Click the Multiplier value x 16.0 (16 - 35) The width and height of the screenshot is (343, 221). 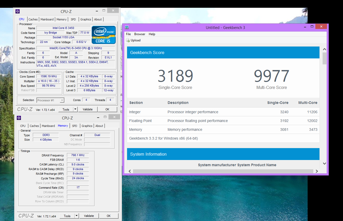pyautogui.click(x=49, y=81)
